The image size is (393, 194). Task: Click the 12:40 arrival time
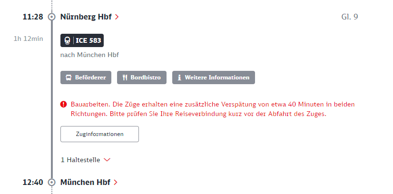[33, 183]
